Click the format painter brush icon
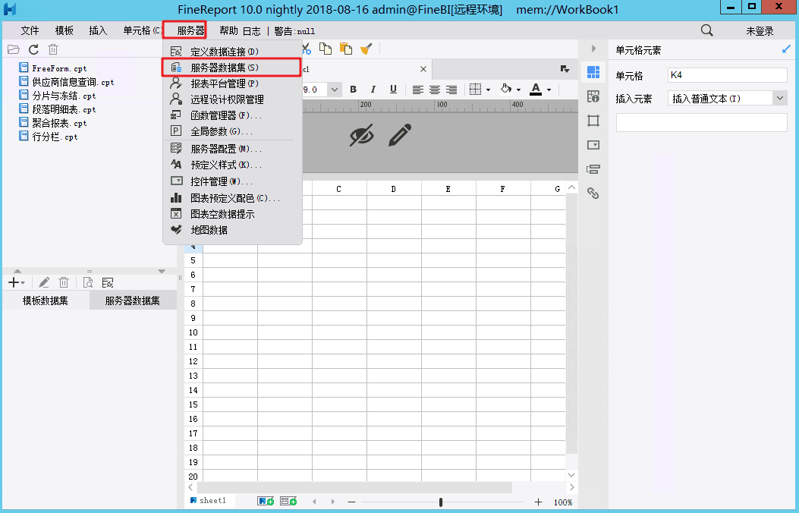The width and height of the screenshot is (799, 513). (x=366, y=49)
